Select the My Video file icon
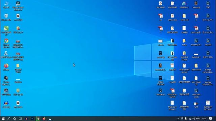216x121 pixels. (x=161, y=5)
